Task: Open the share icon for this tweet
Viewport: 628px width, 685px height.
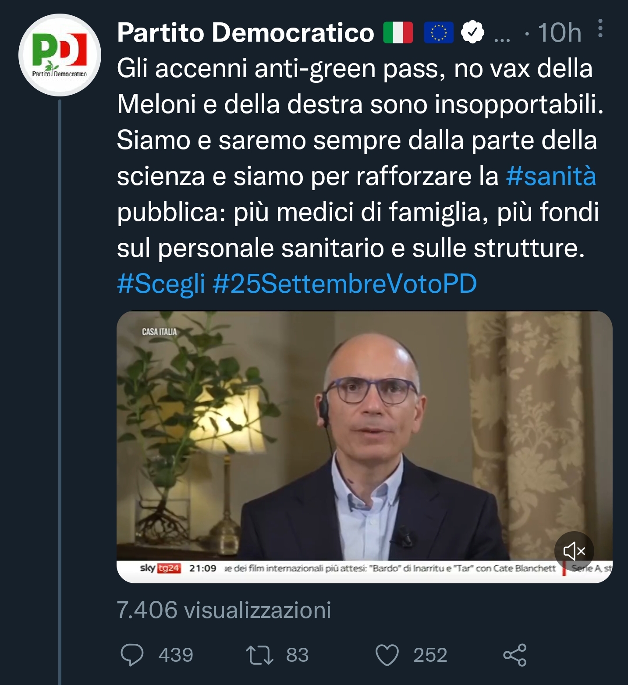Action: (515, 655)
